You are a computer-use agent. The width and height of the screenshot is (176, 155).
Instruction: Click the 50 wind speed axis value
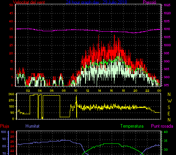(x=11, y=5)
